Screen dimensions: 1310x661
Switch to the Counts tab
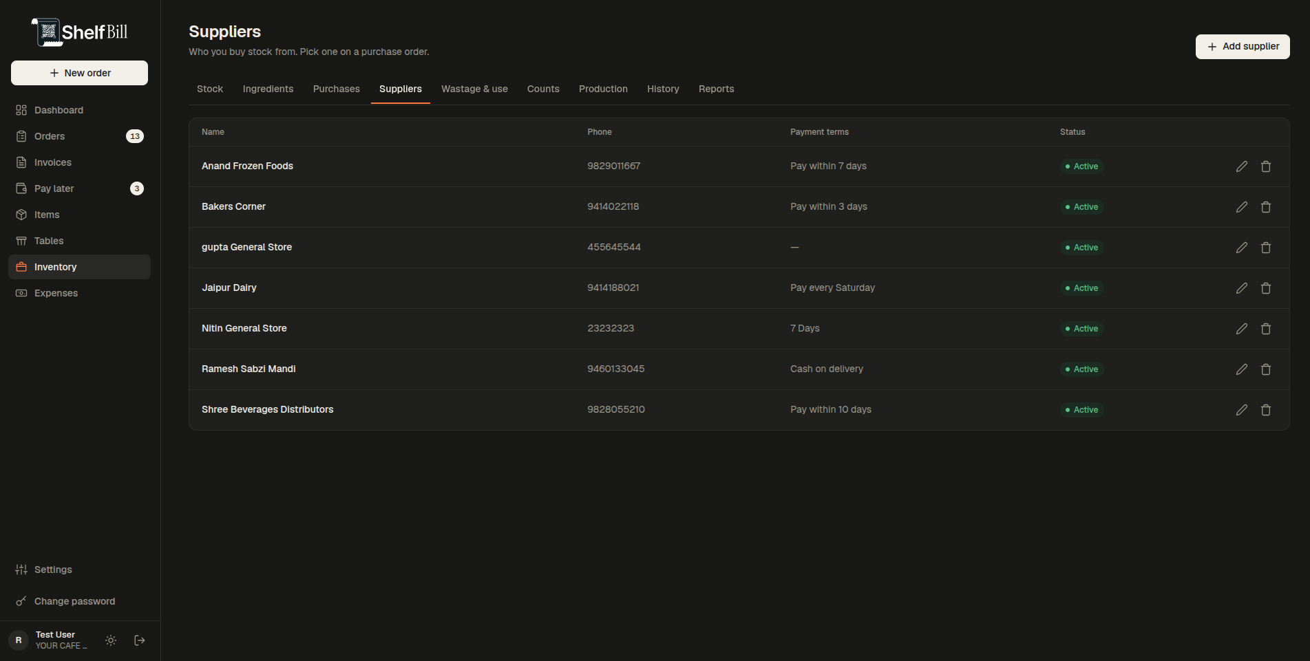543,89
